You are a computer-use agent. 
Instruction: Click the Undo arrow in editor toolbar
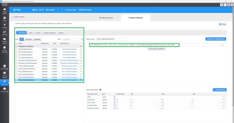click(x=58, y=10)
